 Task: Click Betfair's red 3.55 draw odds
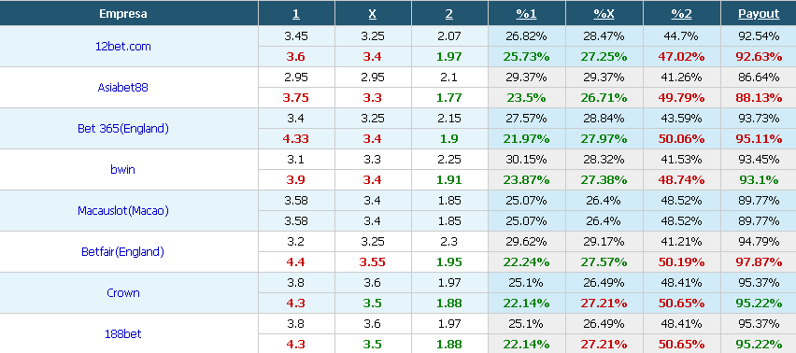[x=372, y=262]
